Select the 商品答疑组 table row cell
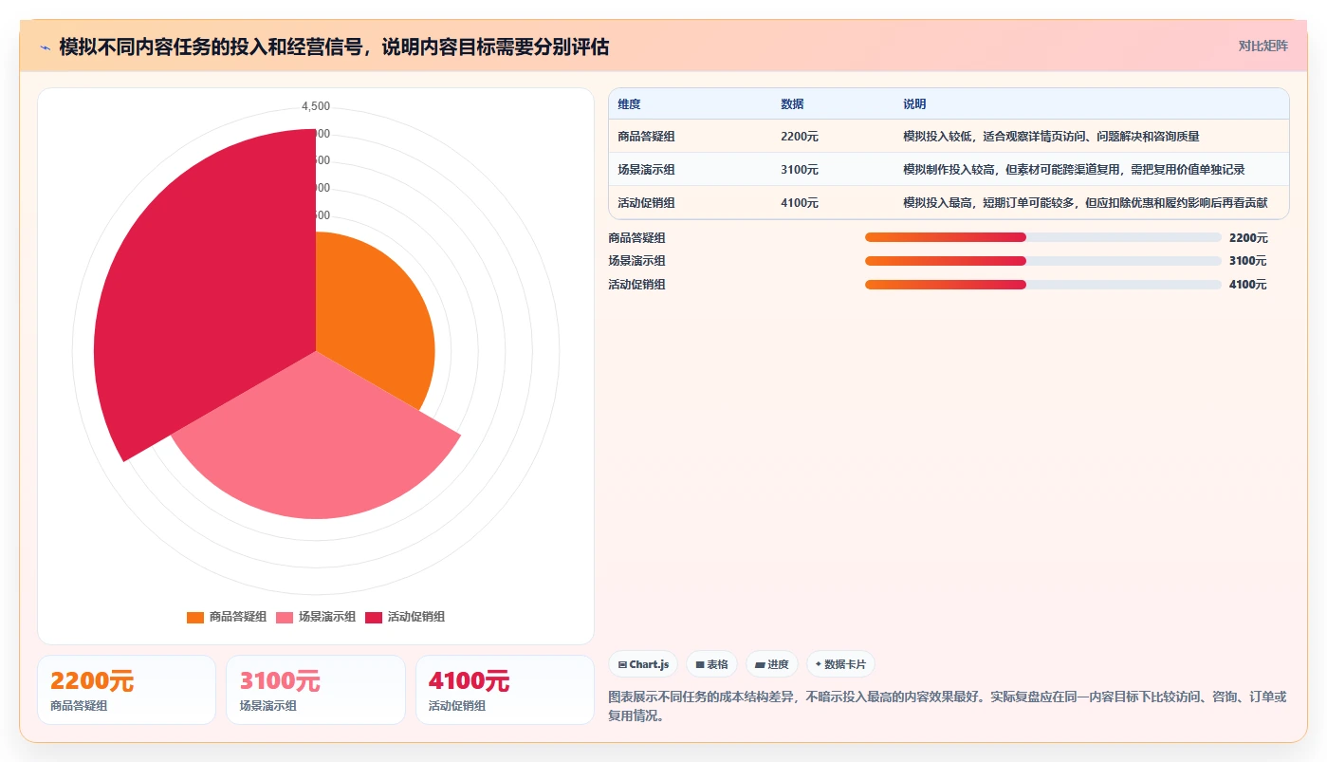Screen dimensions: 1327x762 646,137
